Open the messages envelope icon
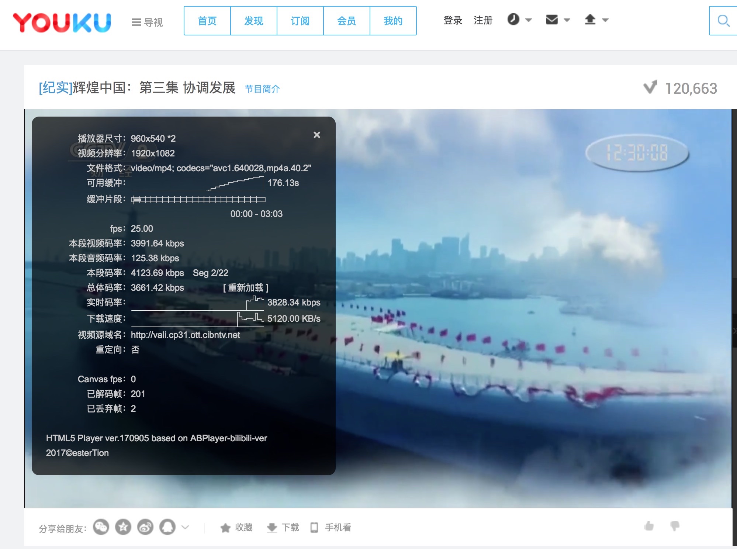 click(551, 20)
